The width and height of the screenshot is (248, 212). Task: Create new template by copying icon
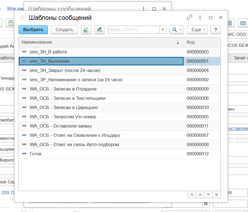(86, 30)
